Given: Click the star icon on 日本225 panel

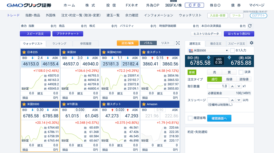Looking at the screenshot, I should [x=24, y=52].
